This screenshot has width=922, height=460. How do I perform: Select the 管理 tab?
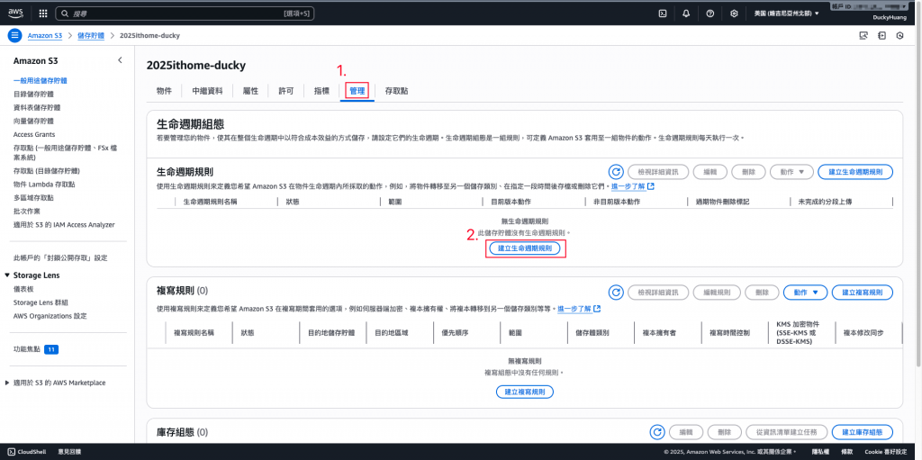(357, 91)
